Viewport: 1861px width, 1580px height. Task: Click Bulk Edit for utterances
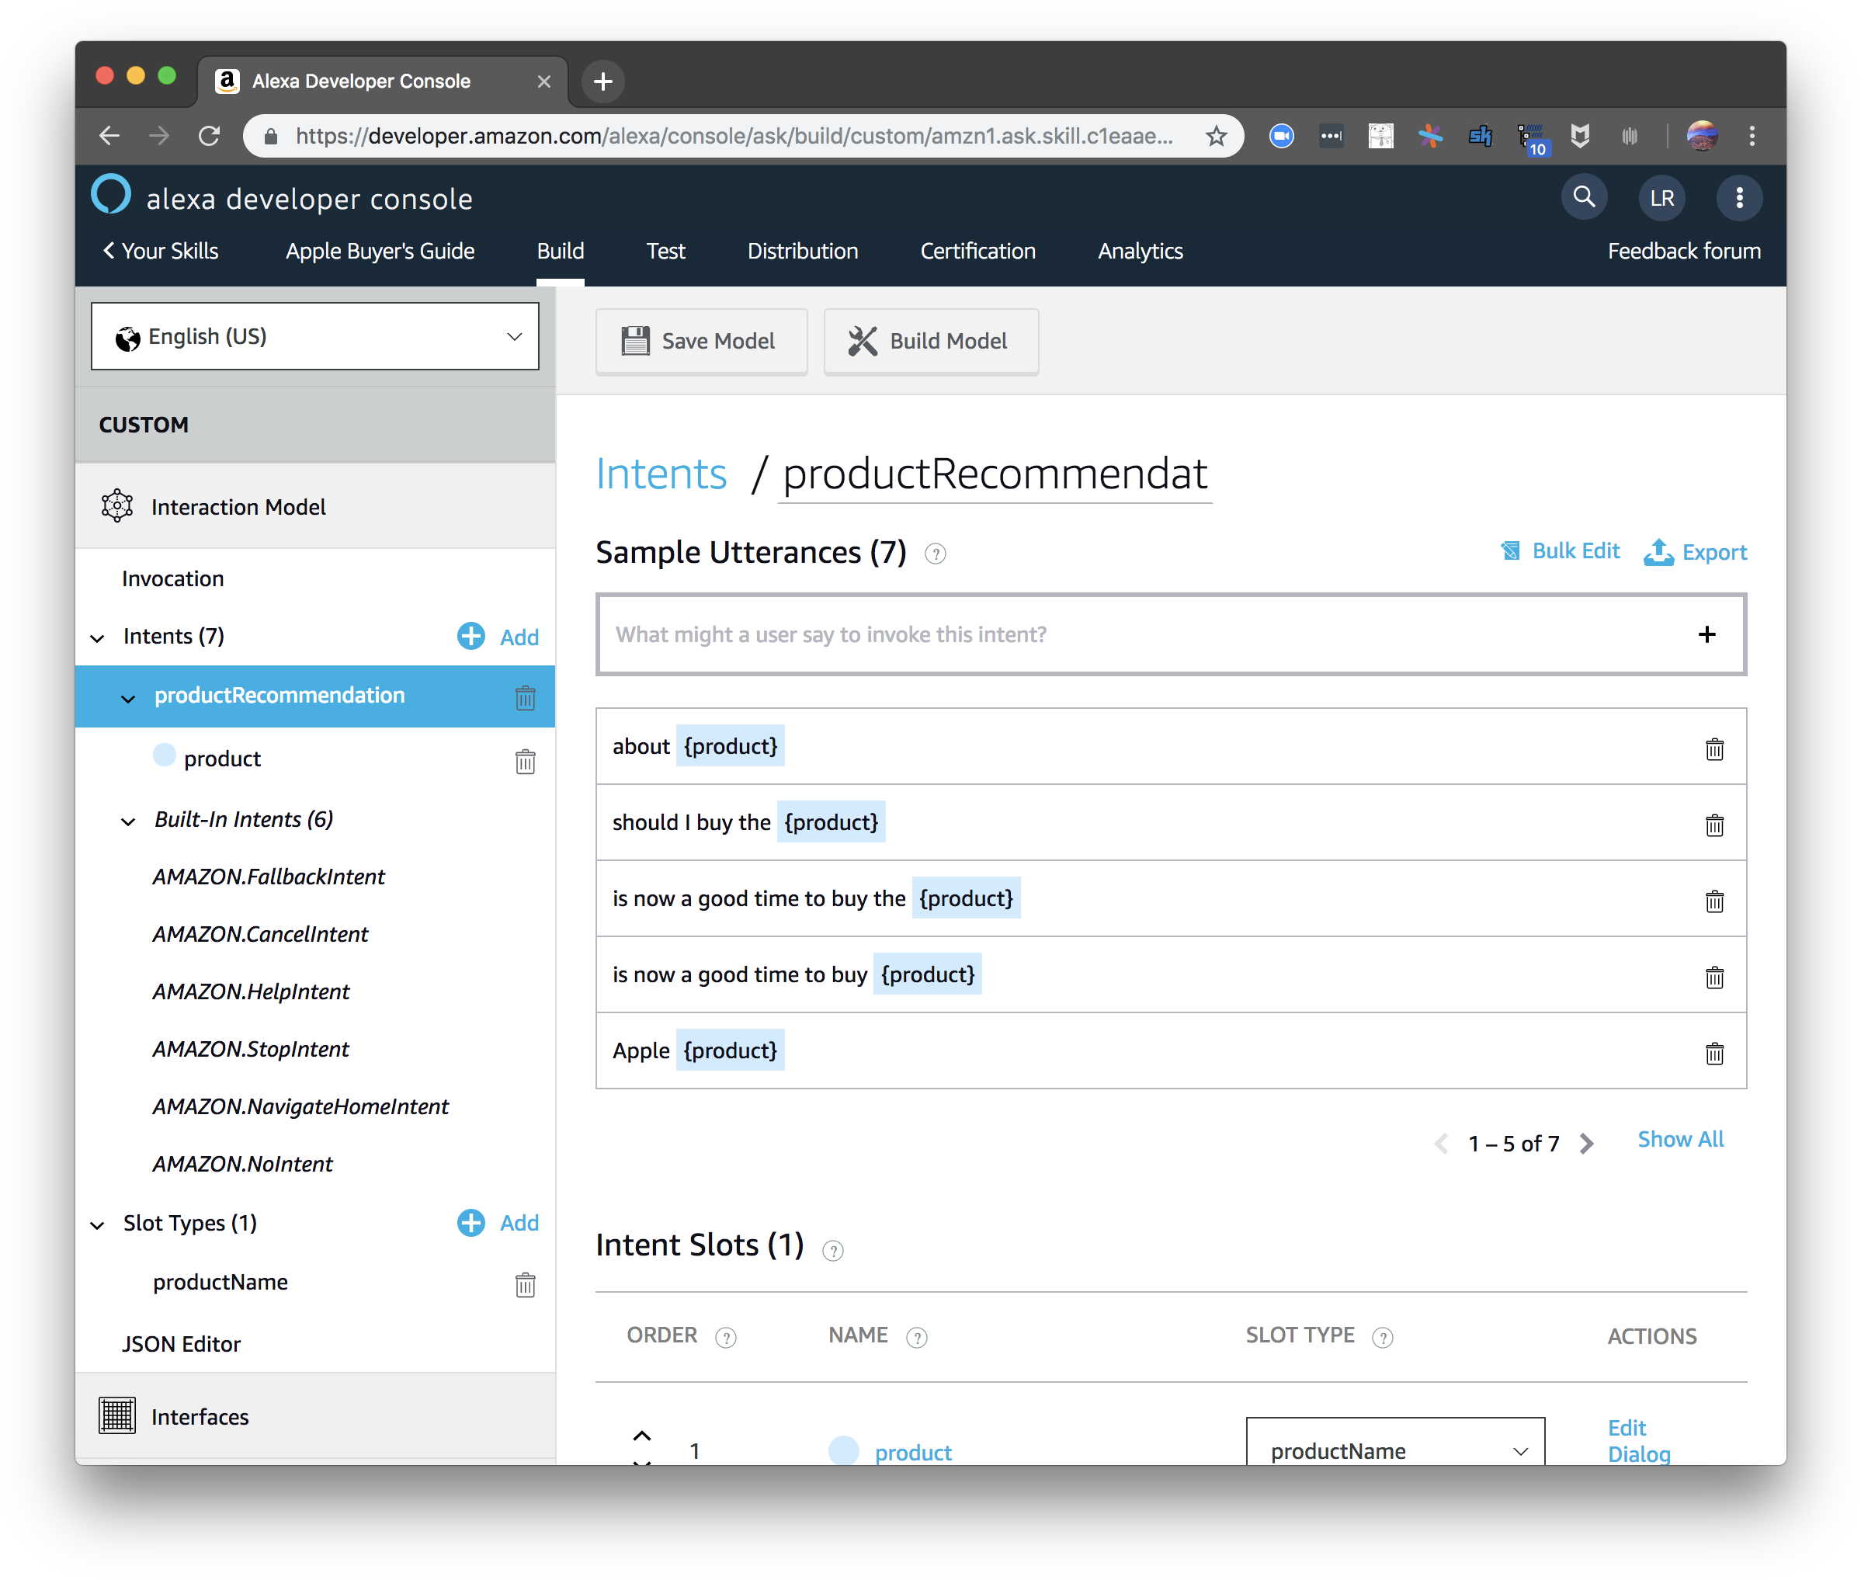1560,550
